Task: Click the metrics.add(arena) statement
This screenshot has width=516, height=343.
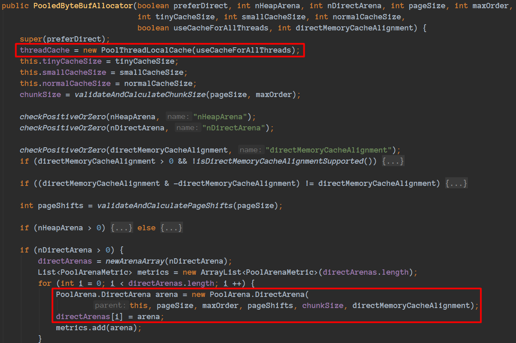Action: pyautogui.click(x=99, y=328)
